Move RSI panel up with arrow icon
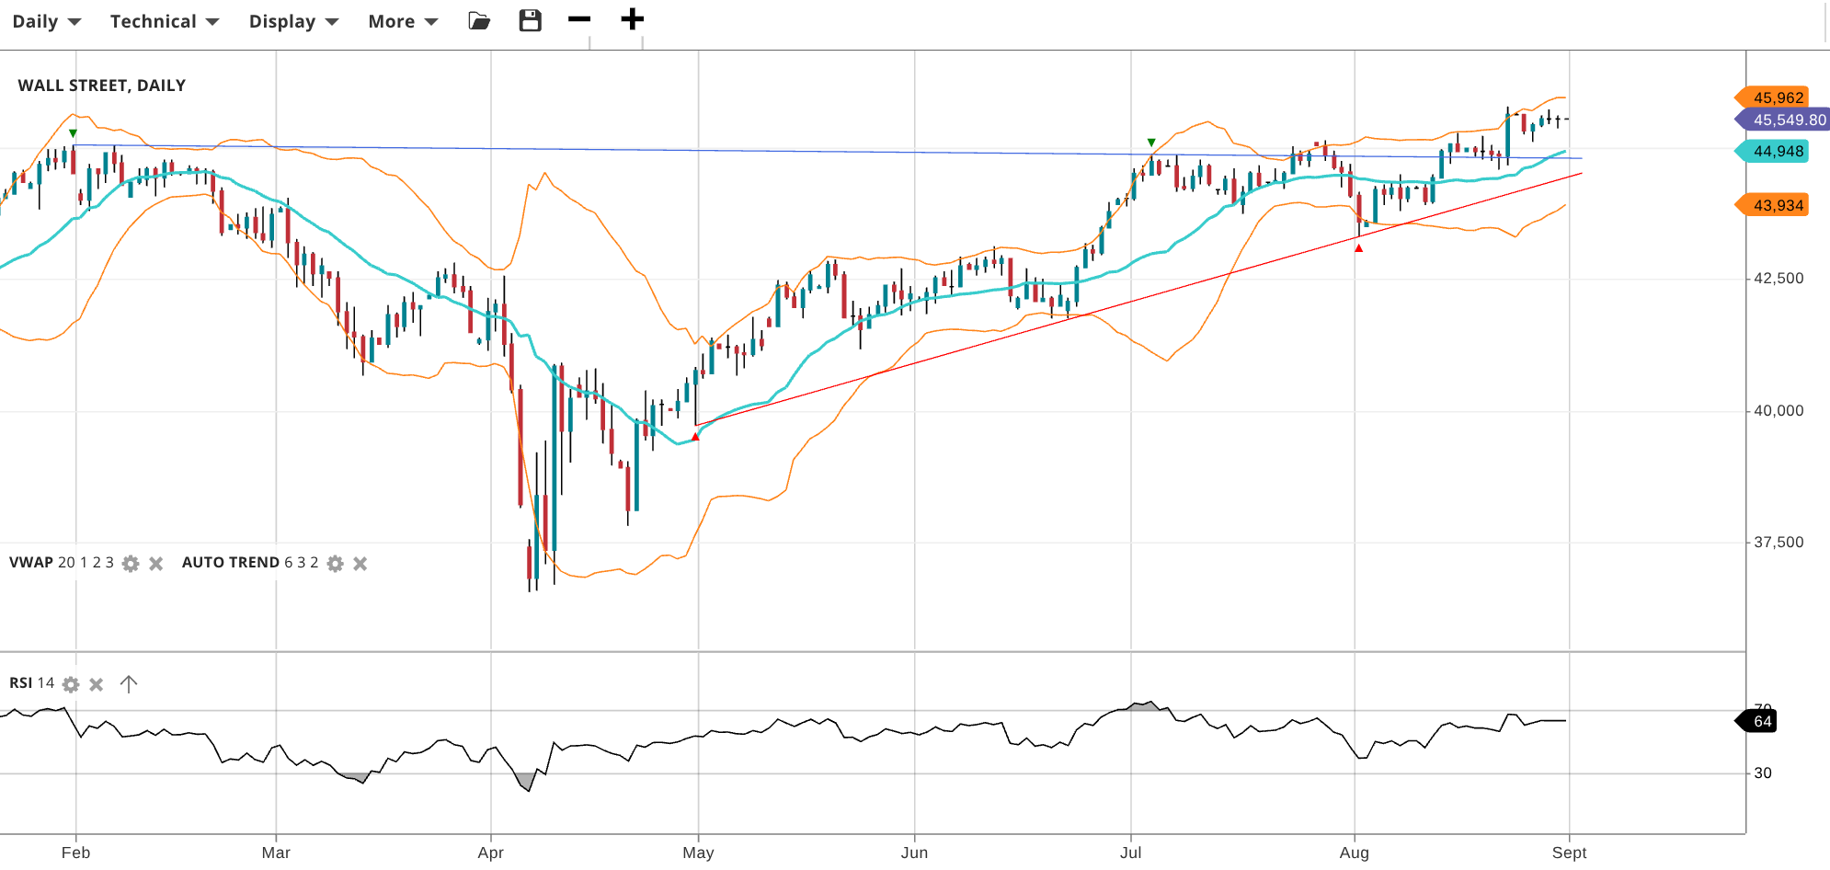This screenshot has width=1830, height=870. coord(129,684)
